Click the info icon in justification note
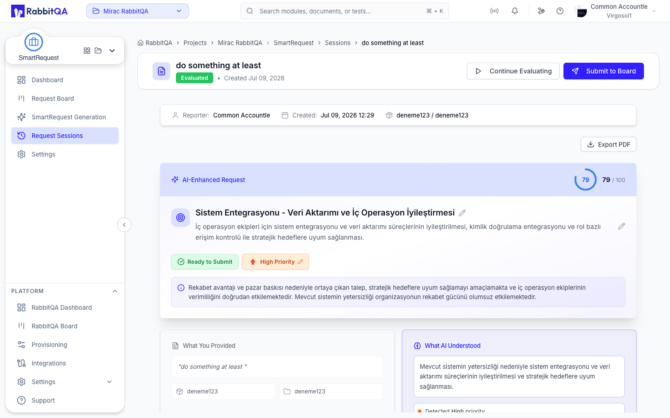 [181, 288]
